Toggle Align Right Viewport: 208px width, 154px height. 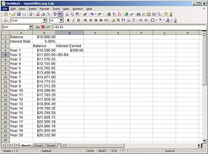[96, 20]
